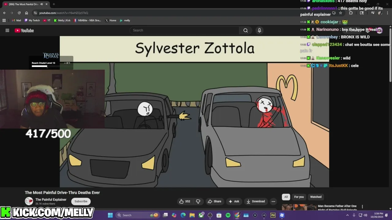Open the notifications bell in tray
Viewport: 392px width, 220px height.
click(x=386, y=215)
